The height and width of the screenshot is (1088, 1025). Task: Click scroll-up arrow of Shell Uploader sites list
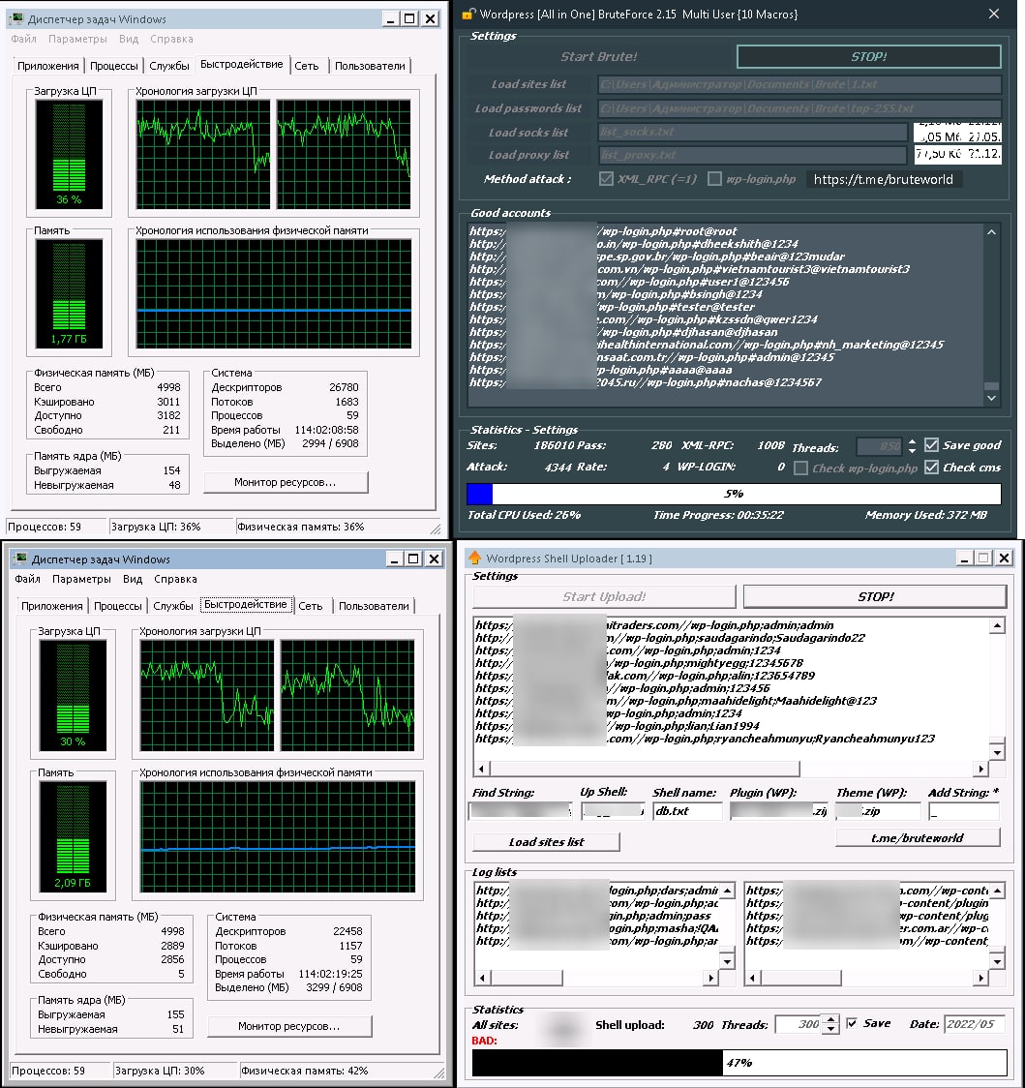(x=997, y=626)
